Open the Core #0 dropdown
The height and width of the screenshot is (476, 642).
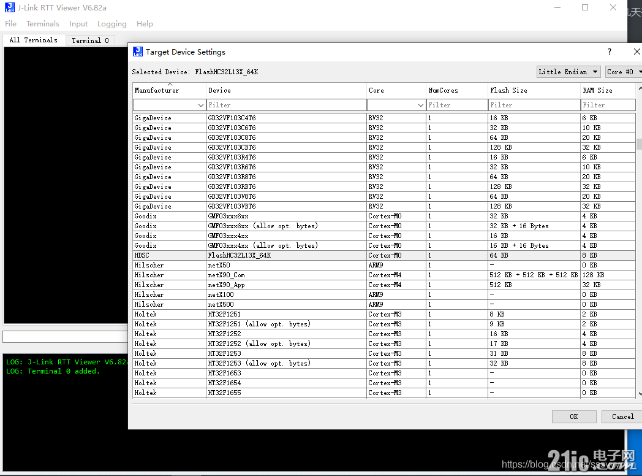[x=623, y=72]
